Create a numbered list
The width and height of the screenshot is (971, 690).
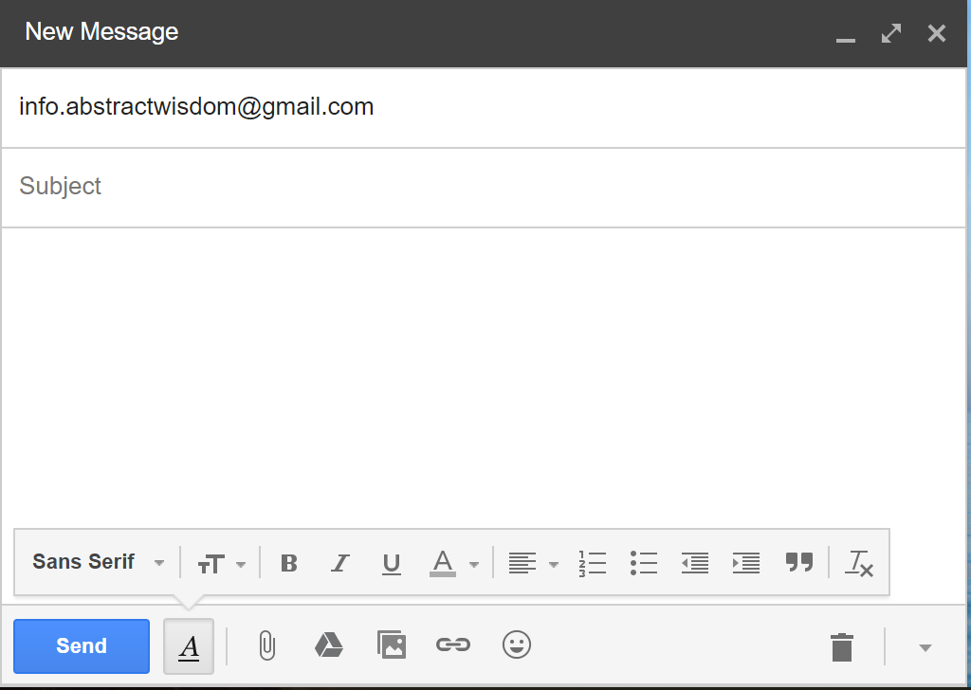592,563
